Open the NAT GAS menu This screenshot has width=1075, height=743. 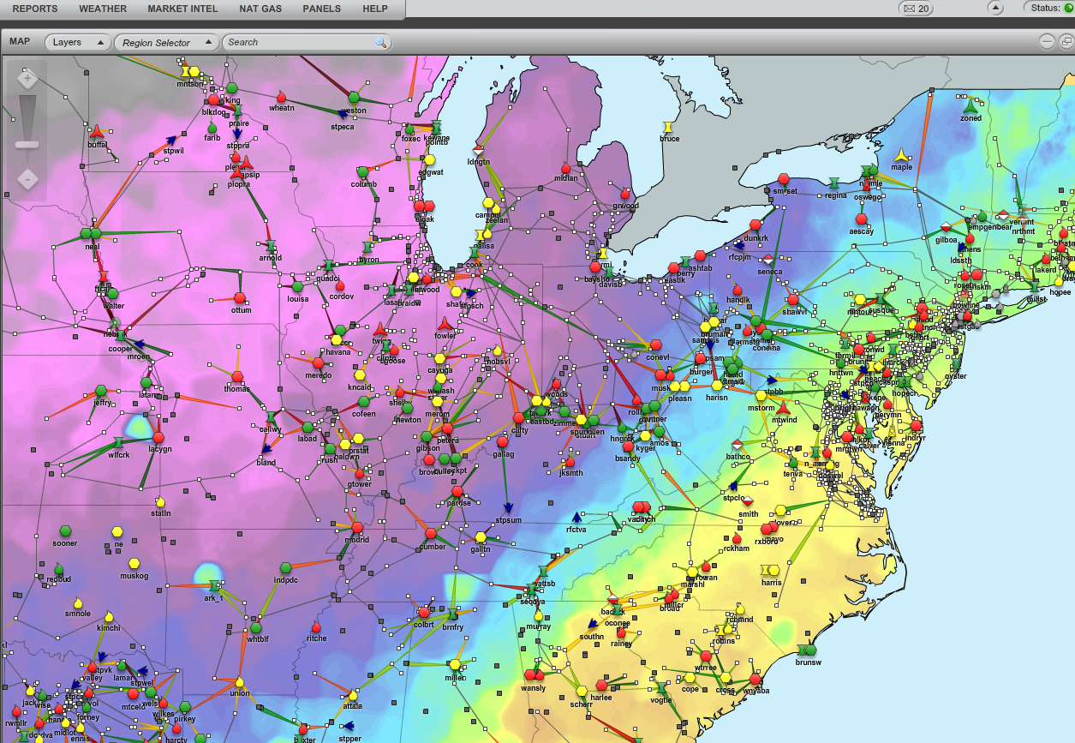pyautogui.click(x=260, y=9)
